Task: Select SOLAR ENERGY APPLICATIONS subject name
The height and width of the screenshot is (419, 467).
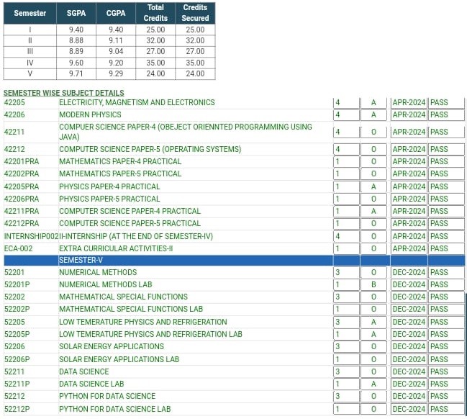Action: [x=112, y=346]
